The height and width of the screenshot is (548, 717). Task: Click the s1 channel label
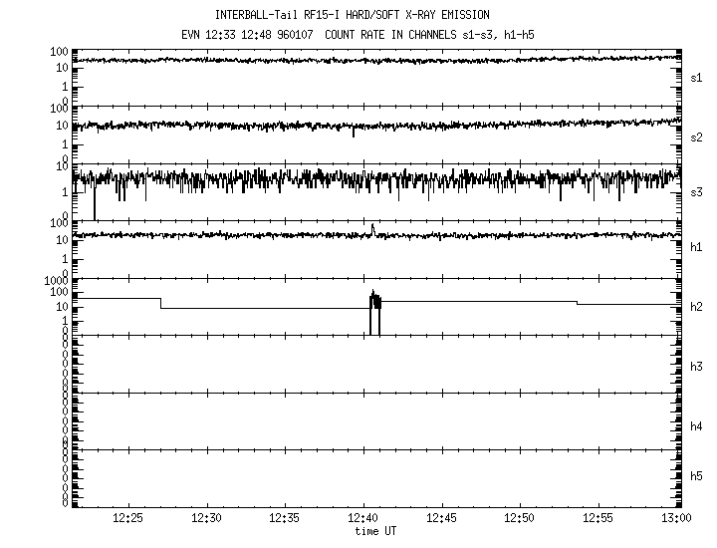(x=696, y=77)
